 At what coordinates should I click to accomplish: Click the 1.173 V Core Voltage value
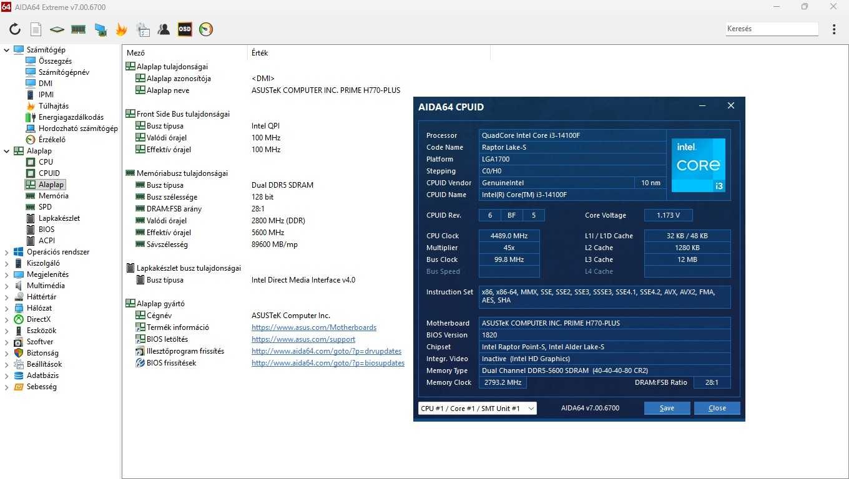(x=668, y=215)
